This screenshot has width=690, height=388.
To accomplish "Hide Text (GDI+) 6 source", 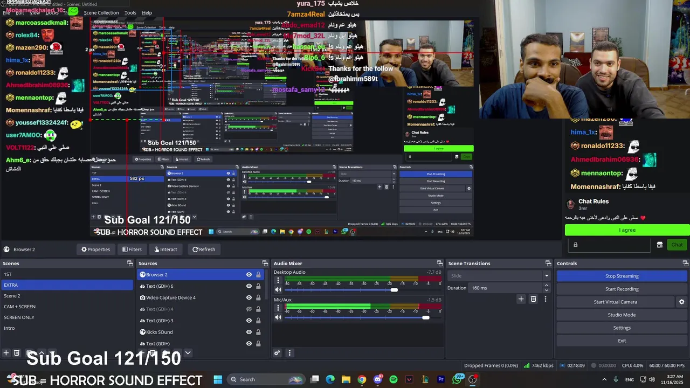I will coord(249,286).
